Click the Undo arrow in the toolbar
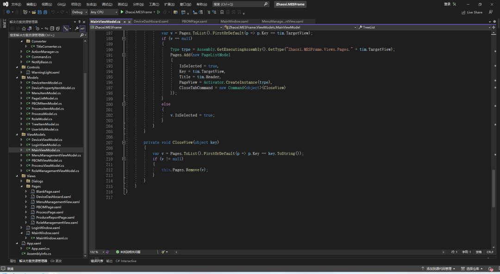500x274 pixels. coord(53,12)
